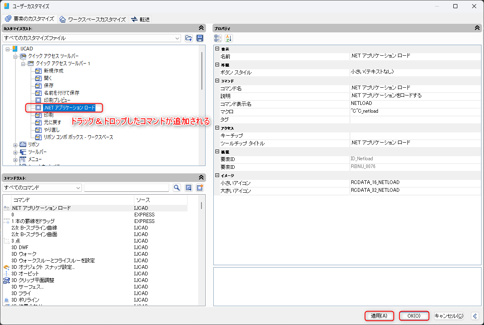Image resolution: width=484 pixels, height=325 pixels.
Task: Switch to the 転送 tab
Action: (140, 19)
